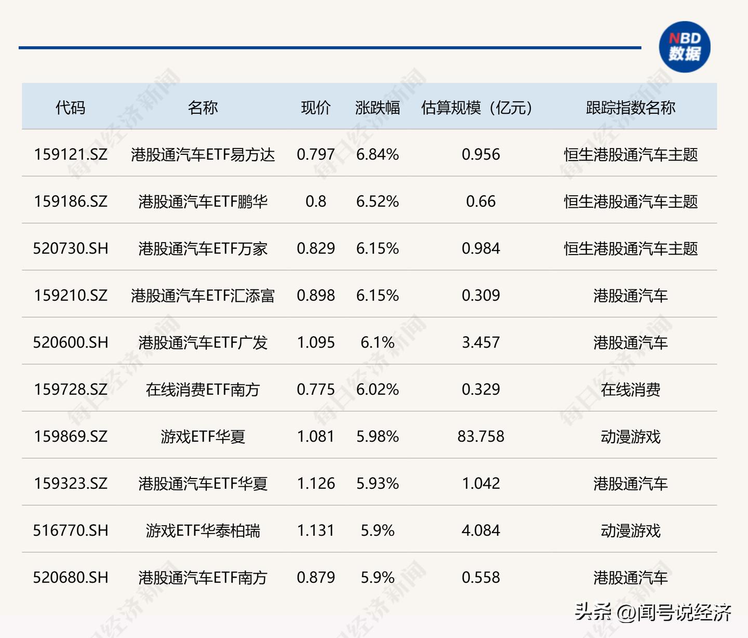748x638 pixels.
Task: Click change value 5.93%
Action: [378, 483]
